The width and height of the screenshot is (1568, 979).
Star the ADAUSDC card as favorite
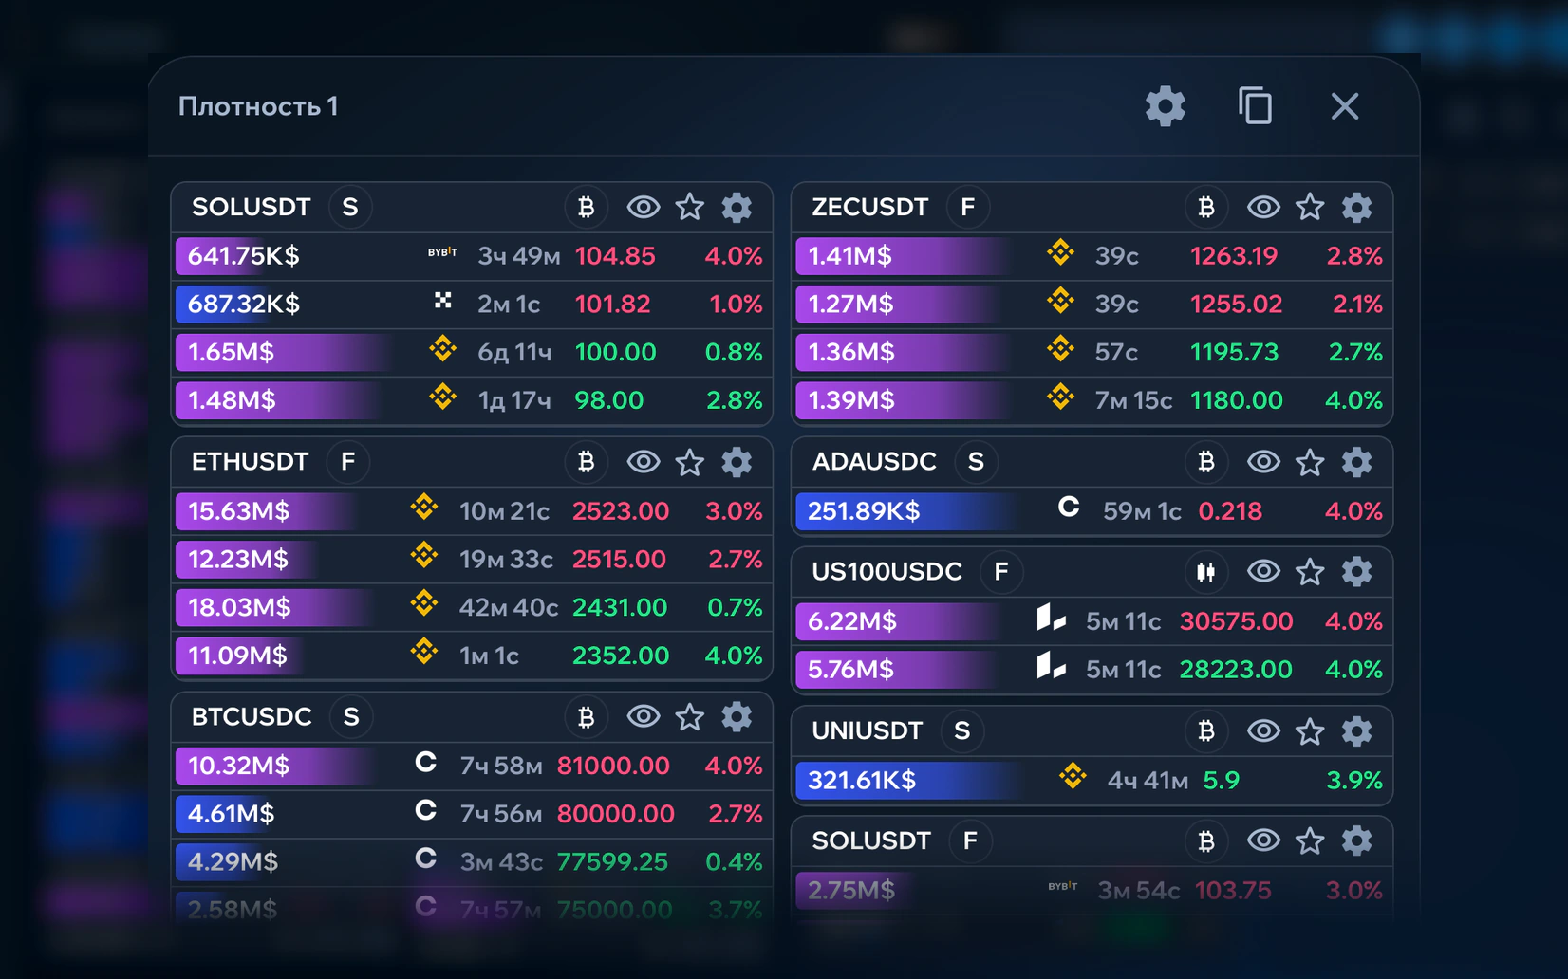[1310, 462]
